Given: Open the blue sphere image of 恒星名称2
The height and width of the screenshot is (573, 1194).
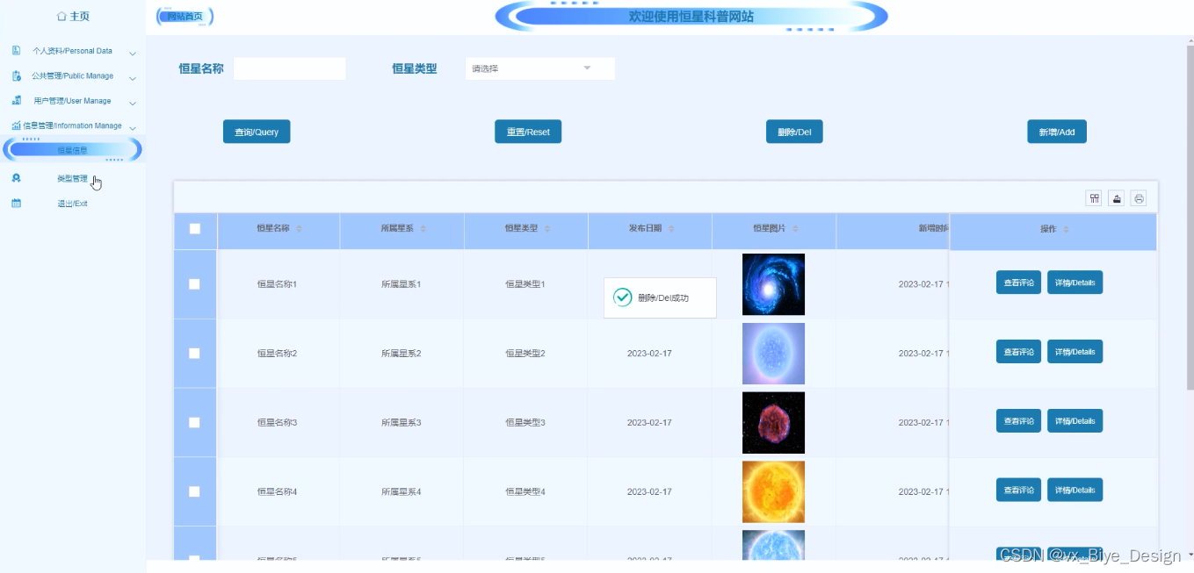Looking at the screenshot, I should [x=773, y=354].
